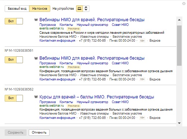Open Контактная информация link in first ad
Screen dimensions: 187x139
pyautogui.click(x=57, y=41)
